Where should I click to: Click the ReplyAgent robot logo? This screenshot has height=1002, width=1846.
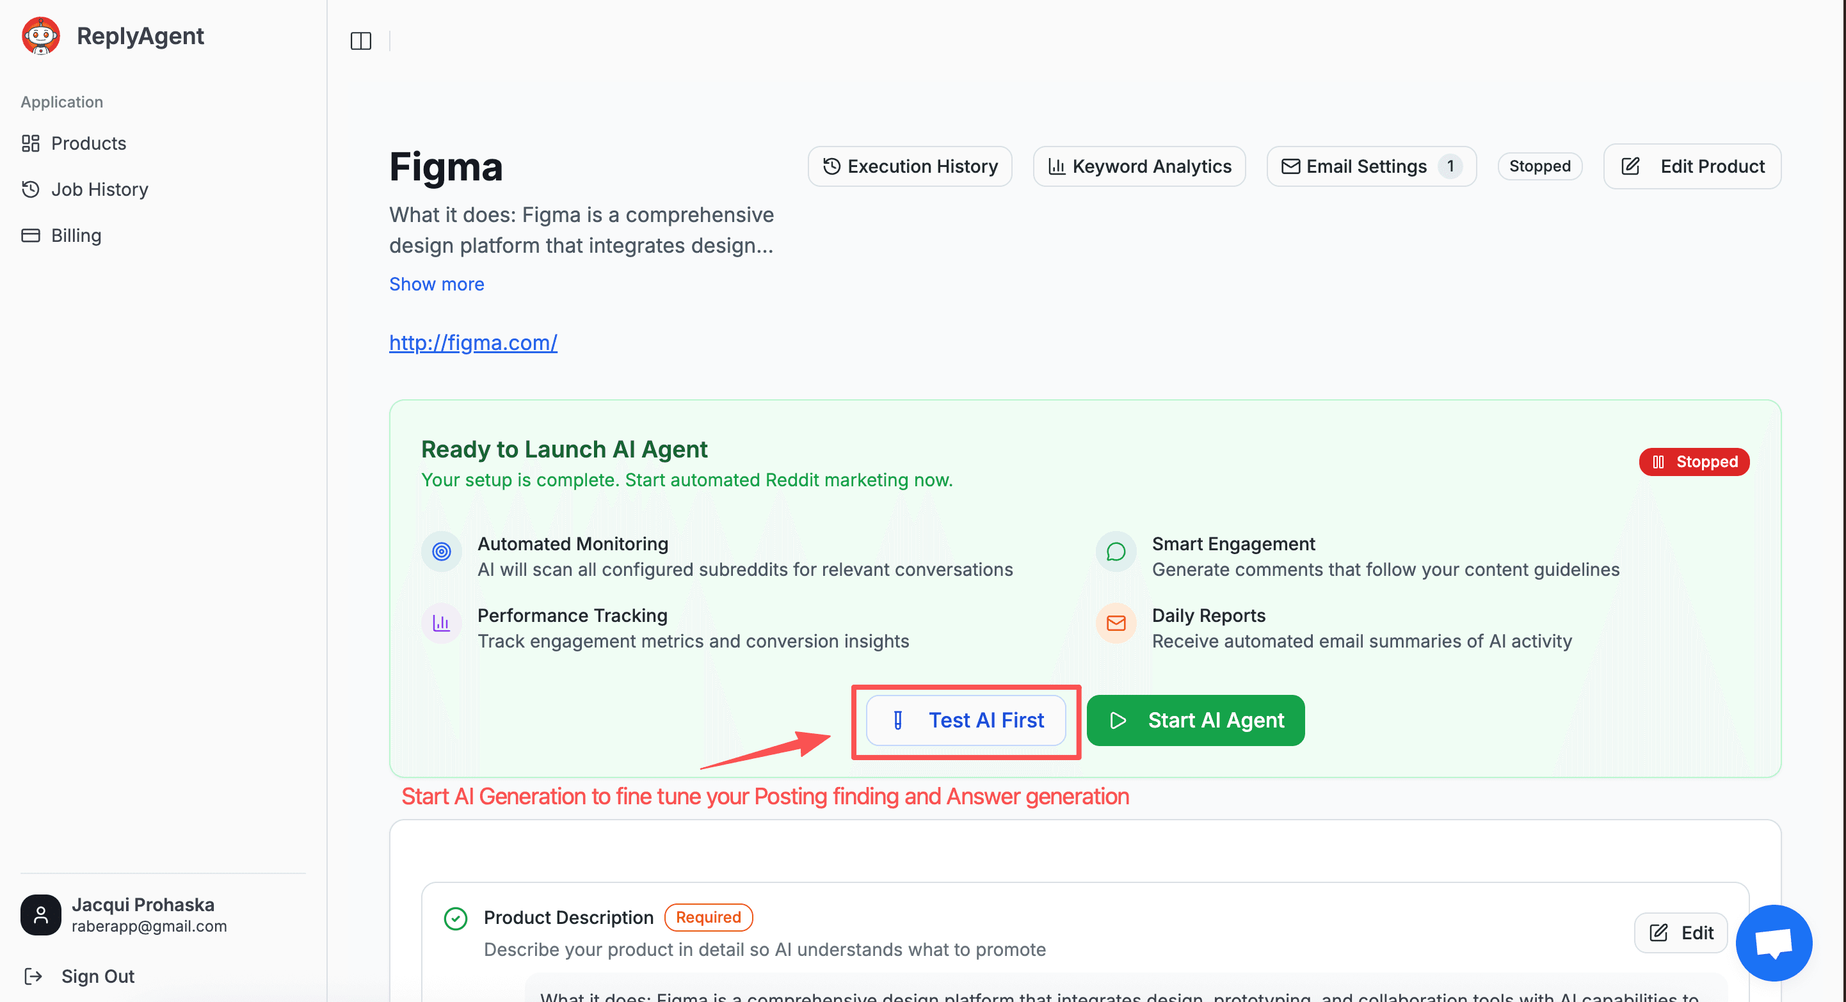tap(41, 36)
